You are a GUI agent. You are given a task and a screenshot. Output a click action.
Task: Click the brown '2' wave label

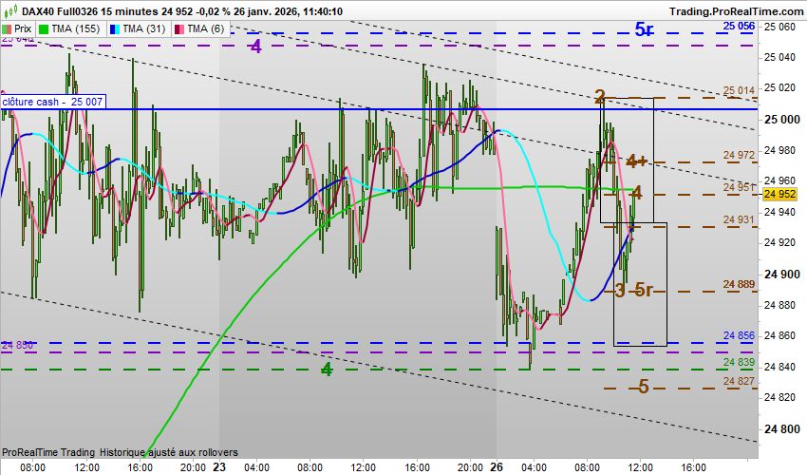(600, 97)
